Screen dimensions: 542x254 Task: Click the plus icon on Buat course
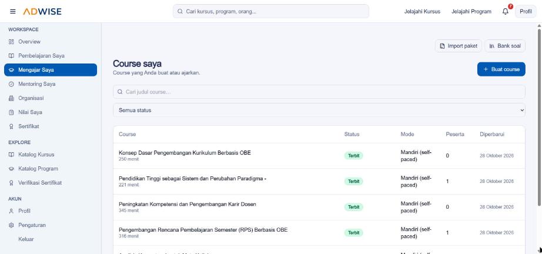pos(486,69)
